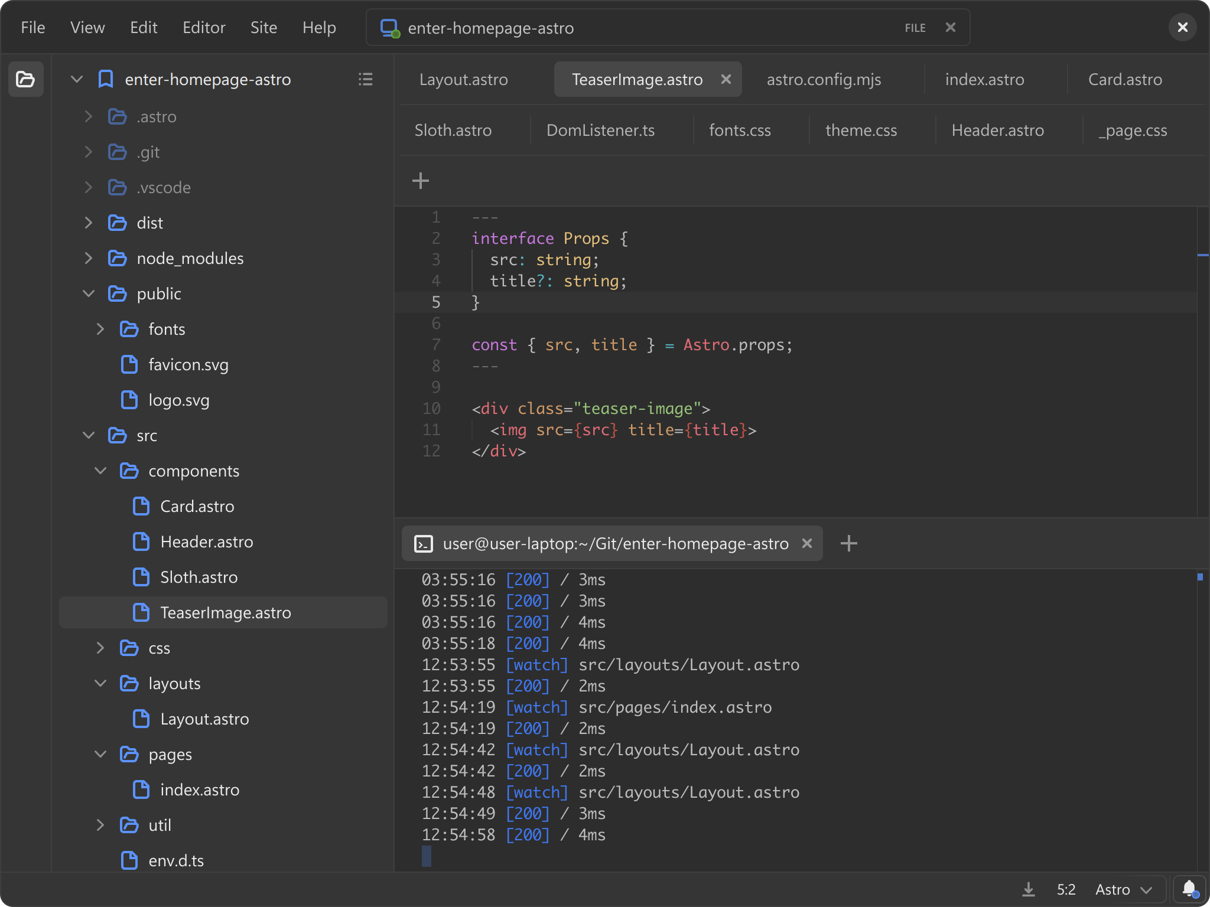Switch to the astro.config.mjs tab
This screenshot has width=1210, height=907.
click(824, 80)
